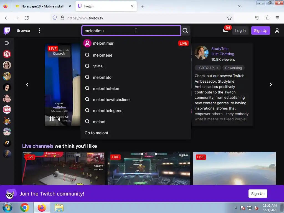The image size is (284, 213).
Task: Click into the search field containing melontimu
Action: 131,31
